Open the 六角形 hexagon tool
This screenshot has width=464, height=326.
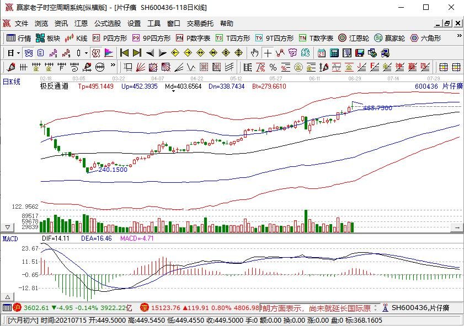(x=425, y=38)
